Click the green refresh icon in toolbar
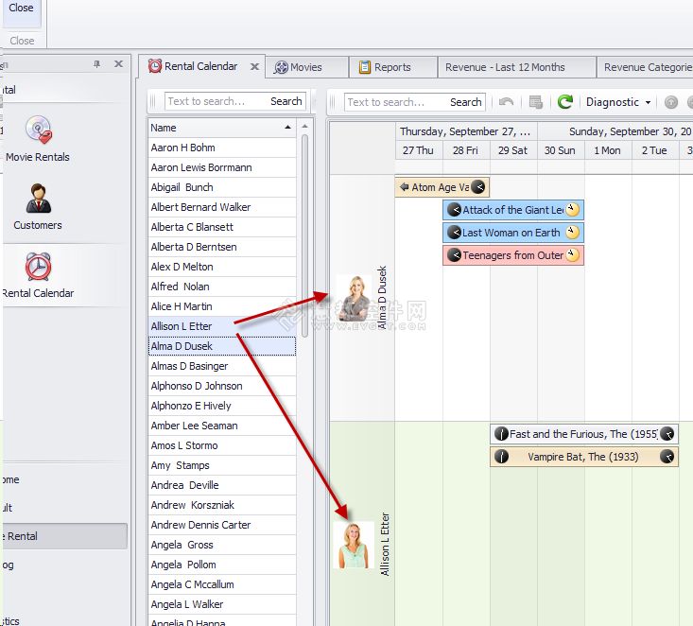 (564, 102)
